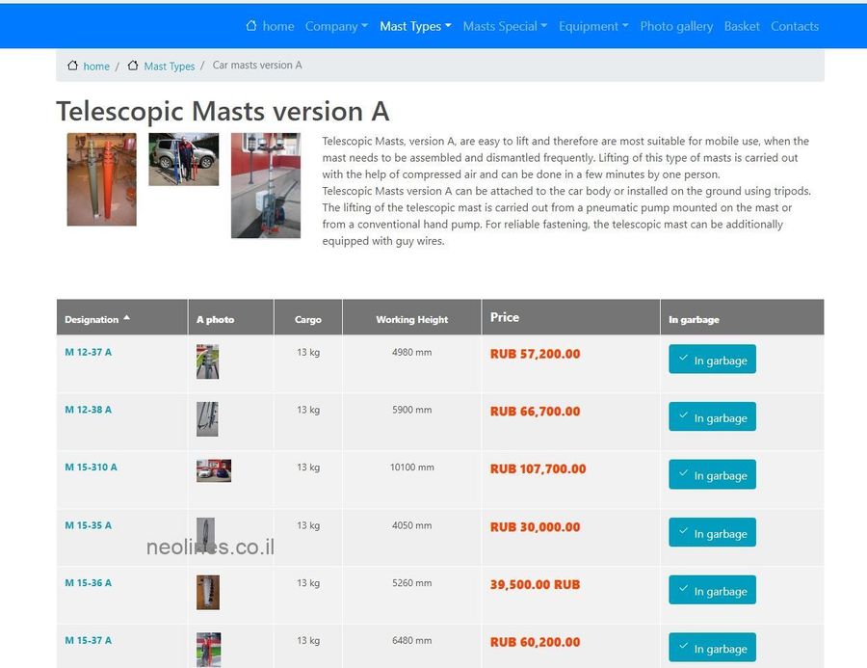Select price RUB 66,700.00
This screenshot has width=867, height=668.
click(x=535, y=412)
